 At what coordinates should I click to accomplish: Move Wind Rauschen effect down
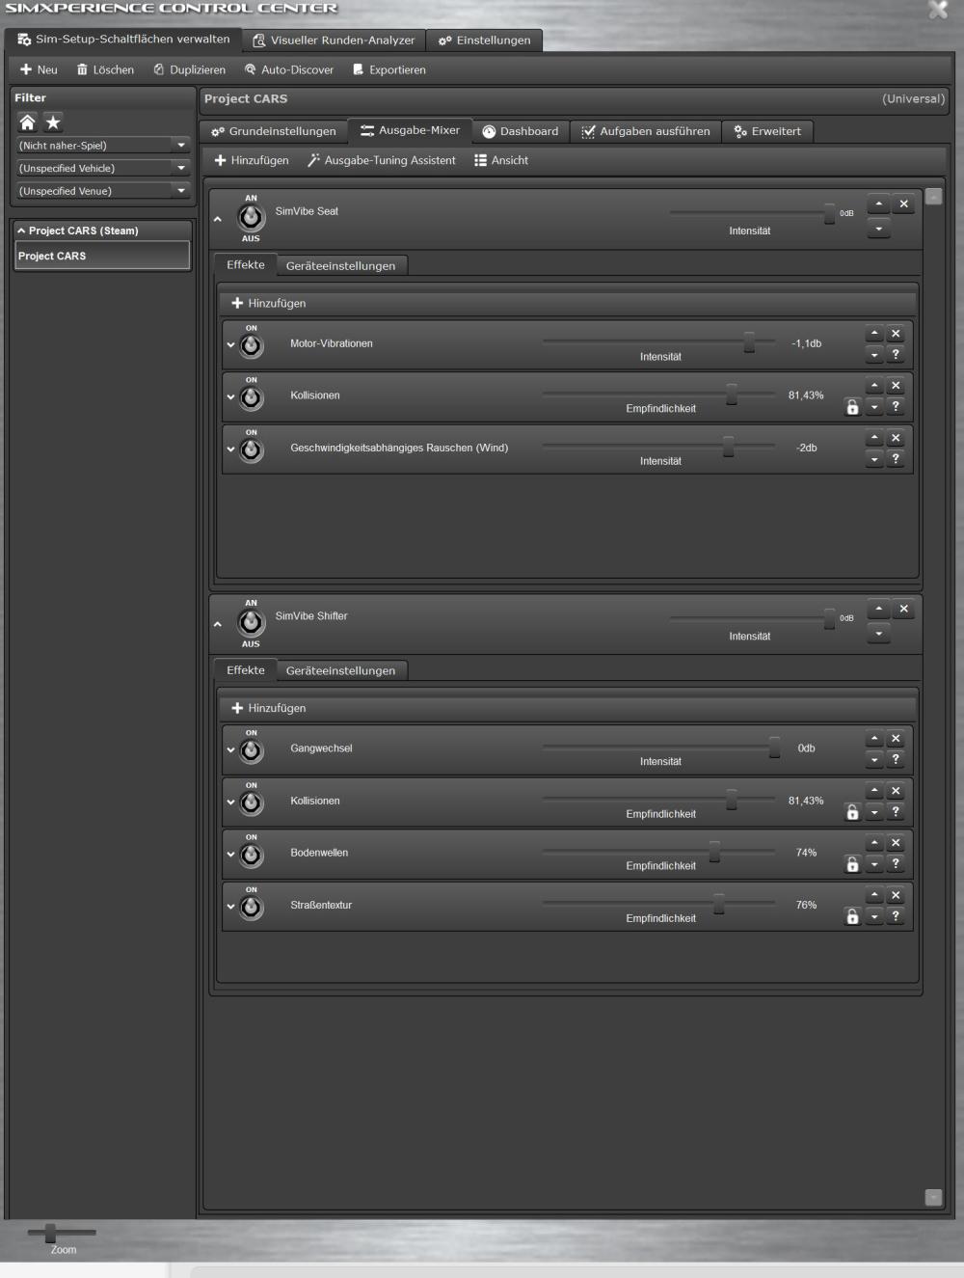click(x=874, y=459)
